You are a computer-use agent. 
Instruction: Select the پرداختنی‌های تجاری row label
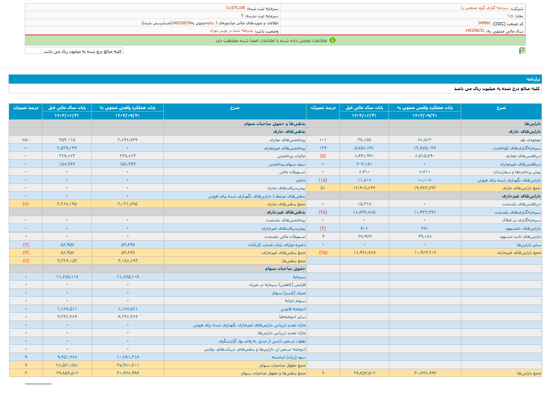(287, 140)
